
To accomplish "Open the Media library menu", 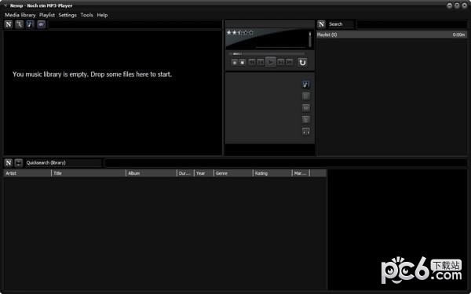I will coord(20,15).
